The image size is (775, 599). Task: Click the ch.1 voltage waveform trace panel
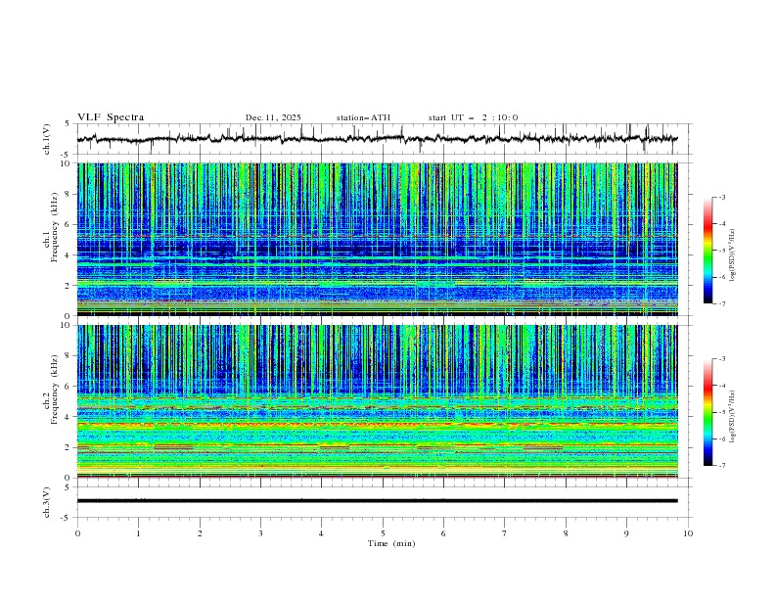click(384, 139)
